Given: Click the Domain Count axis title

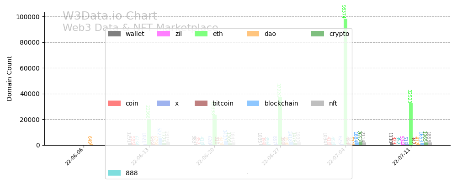Looking at the screenshot, I should (x=10, y=78).
